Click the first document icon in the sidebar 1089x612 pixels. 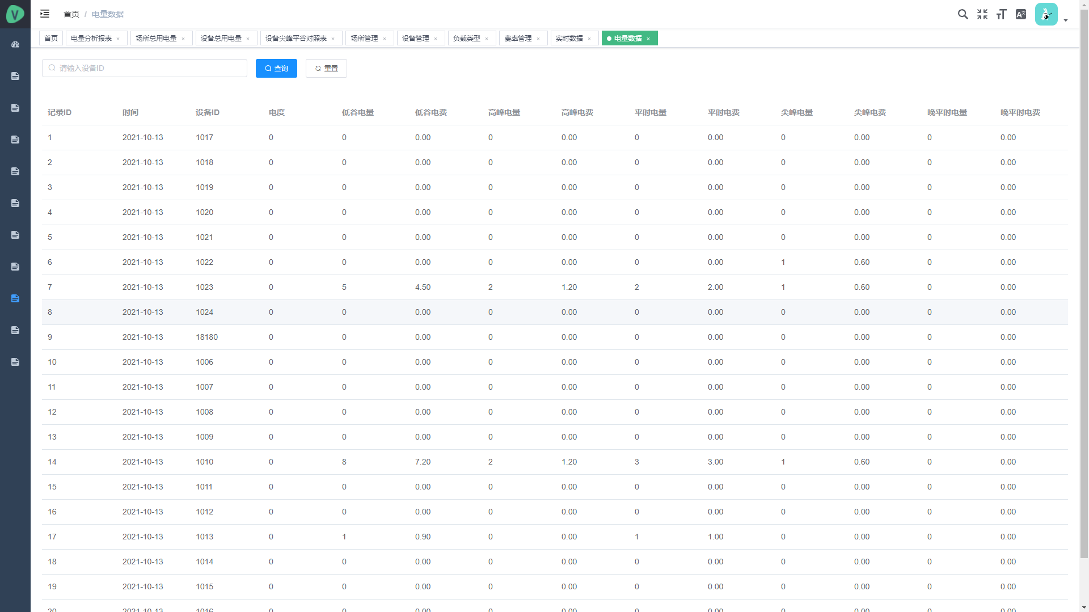[15, 76]
